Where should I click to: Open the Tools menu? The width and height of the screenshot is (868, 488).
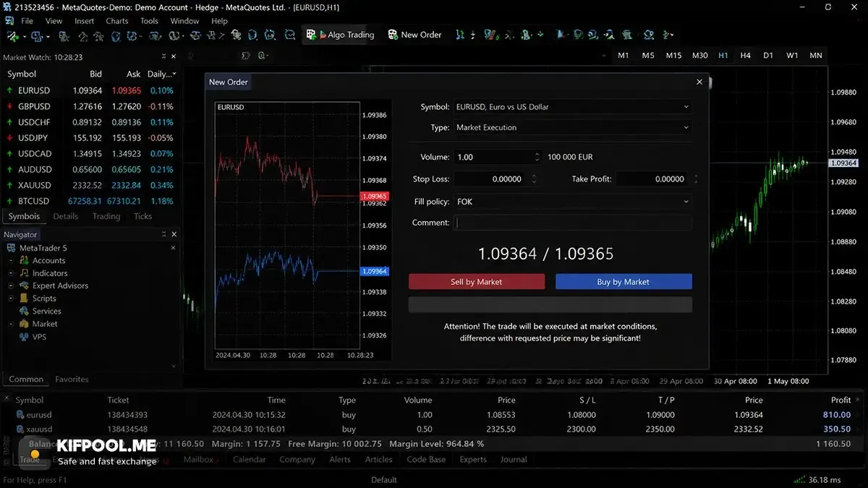149,21
